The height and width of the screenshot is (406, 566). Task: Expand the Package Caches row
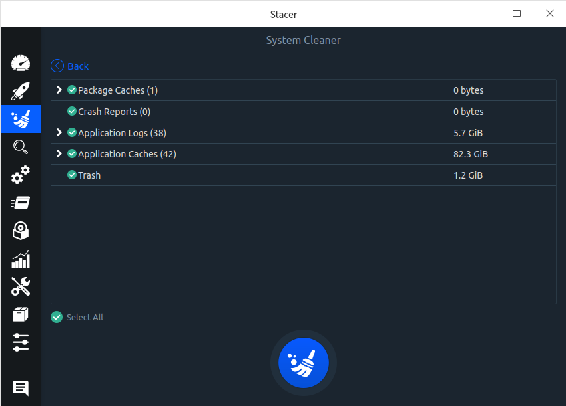click(59, 90)
